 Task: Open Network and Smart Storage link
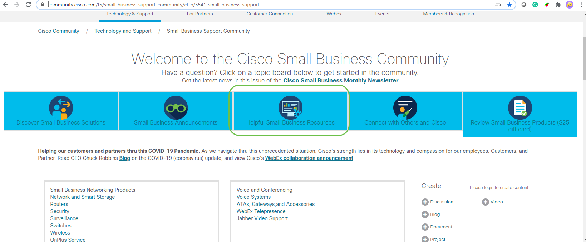tap(83, 197)
